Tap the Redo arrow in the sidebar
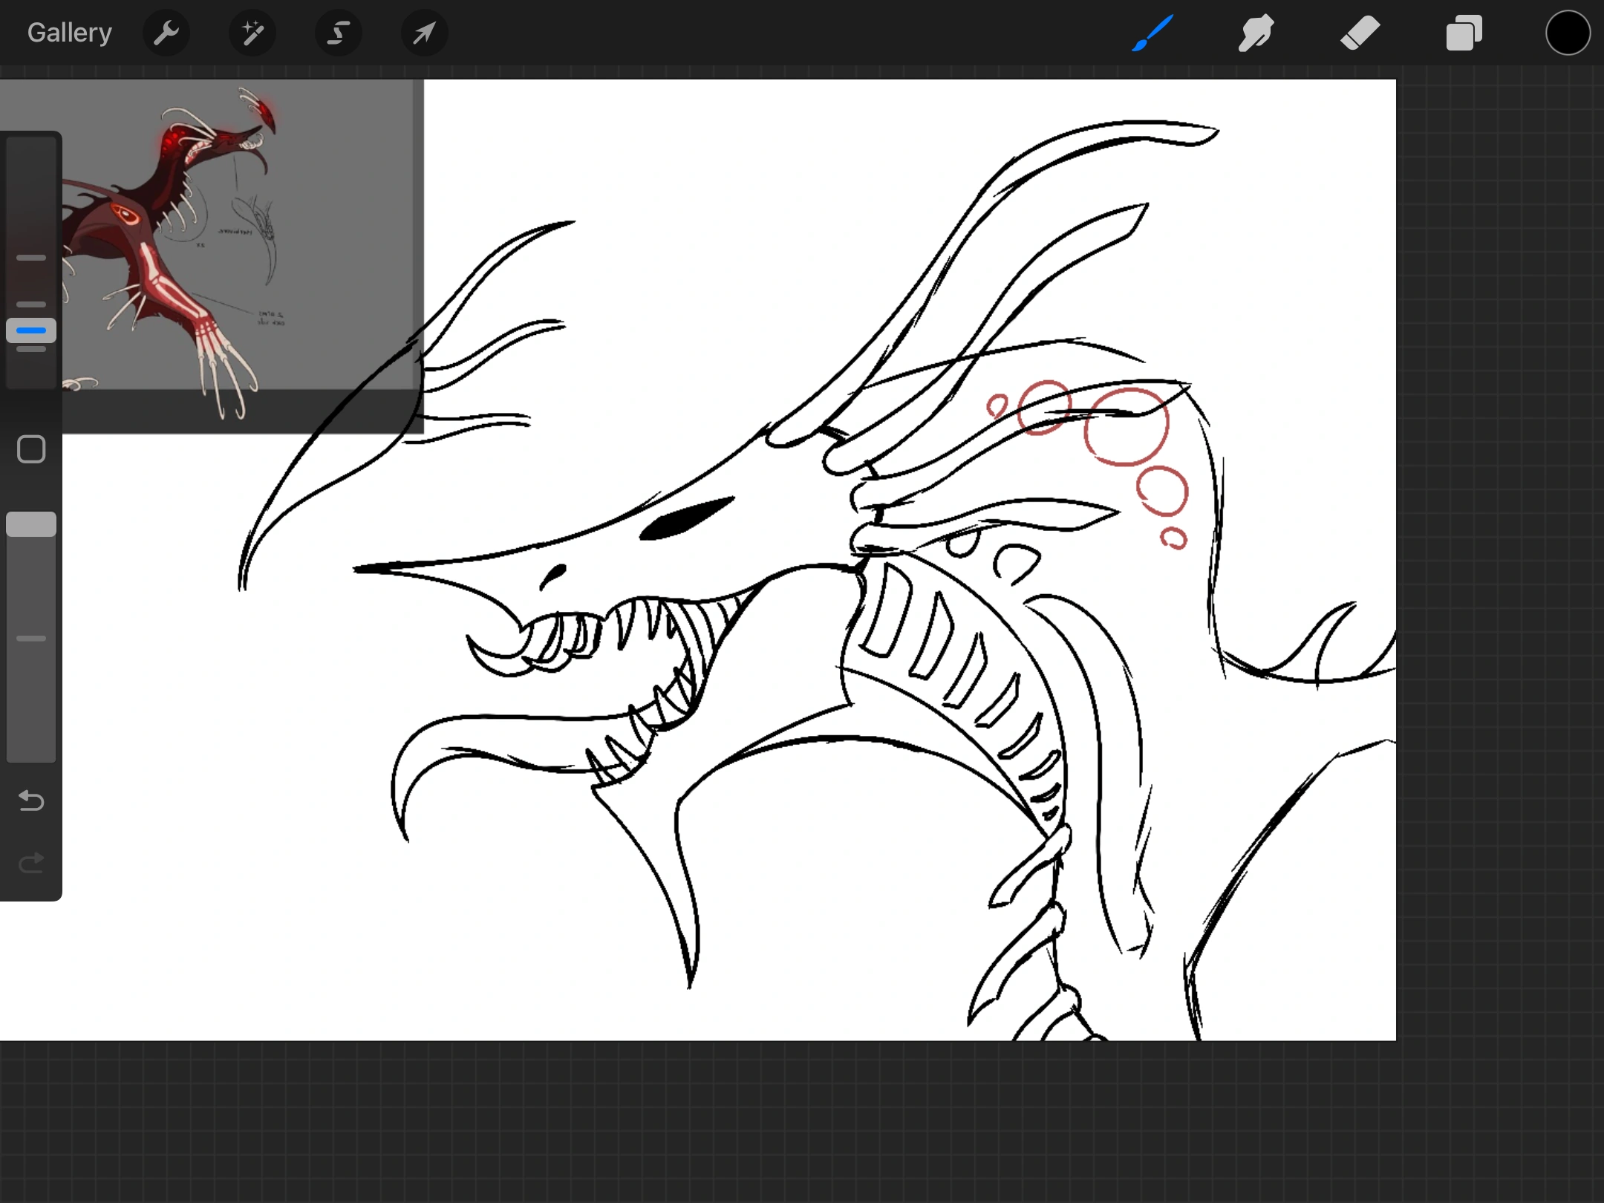 coord(30,863)
